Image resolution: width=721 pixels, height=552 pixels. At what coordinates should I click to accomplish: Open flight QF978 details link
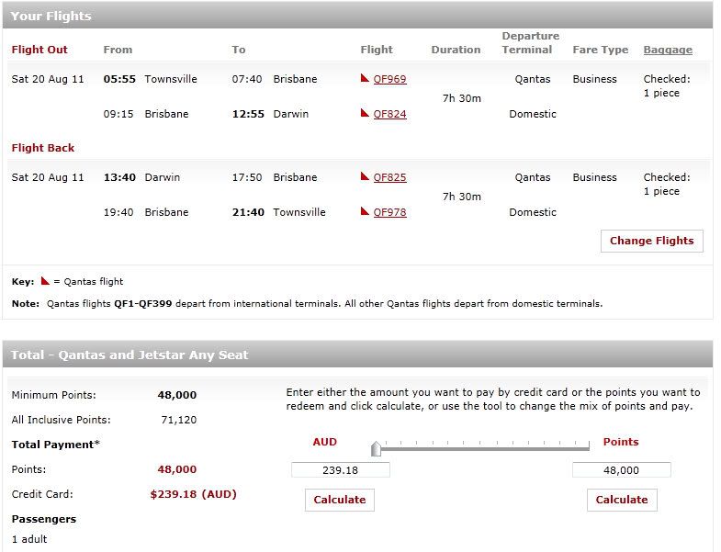[389, 212]
